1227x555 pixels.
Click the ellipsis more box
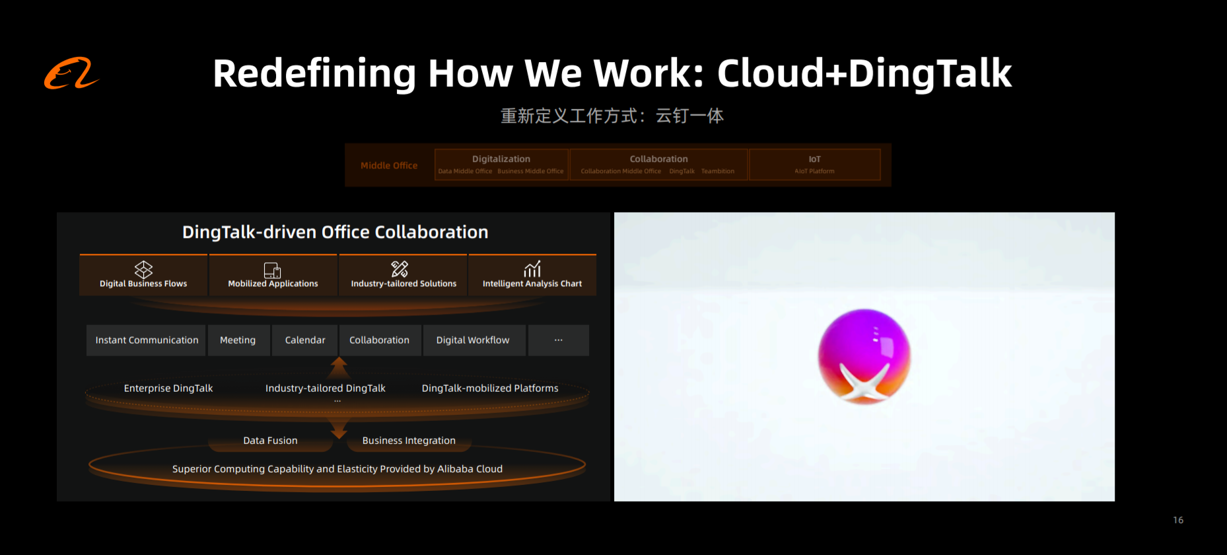click(559, 340)
